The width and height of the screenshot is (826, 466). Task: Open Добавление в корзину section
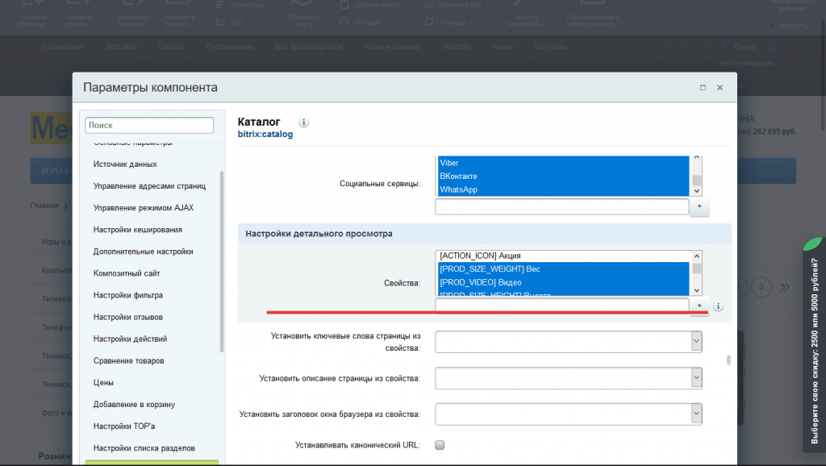134,405
